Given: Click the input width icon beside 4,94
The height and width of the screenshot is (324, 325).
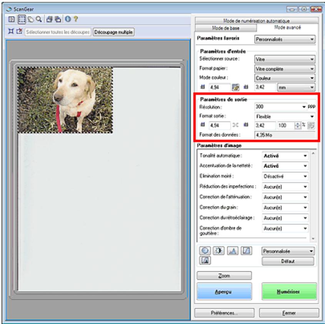Looking at the screenshot, I should tap(203, 87).
